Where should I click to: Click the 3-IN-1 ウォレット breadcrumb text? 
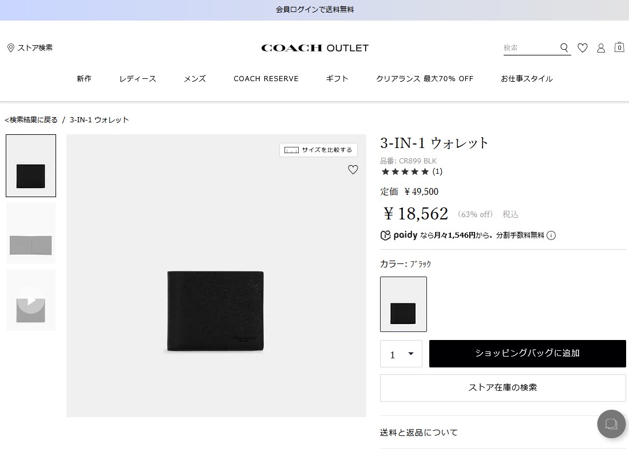pyautogui.click(x=100, y=119)
